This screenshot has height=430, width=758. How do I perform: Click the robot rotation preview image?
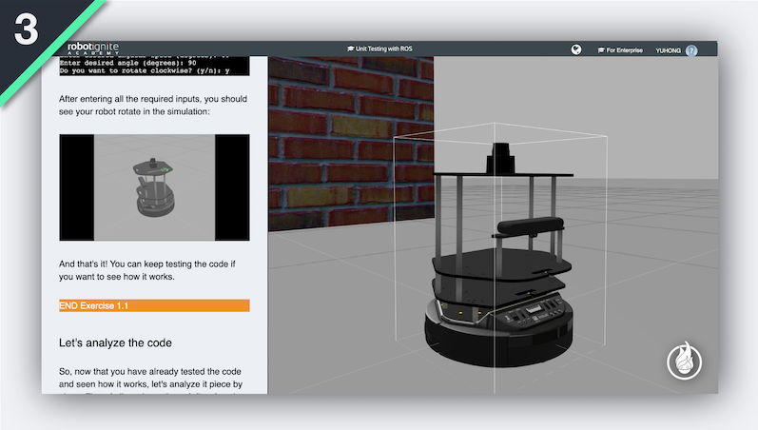click(x=154, y=187)
